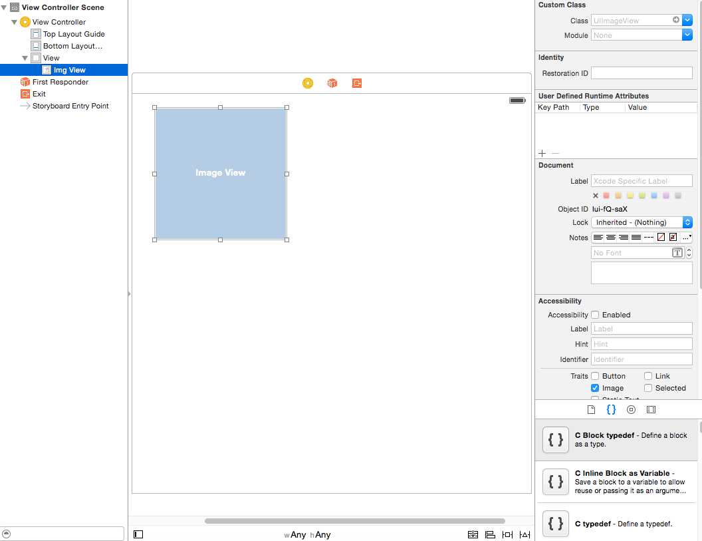Choose the blue label color
Viewport: 702px width, 541px height.
654,196
